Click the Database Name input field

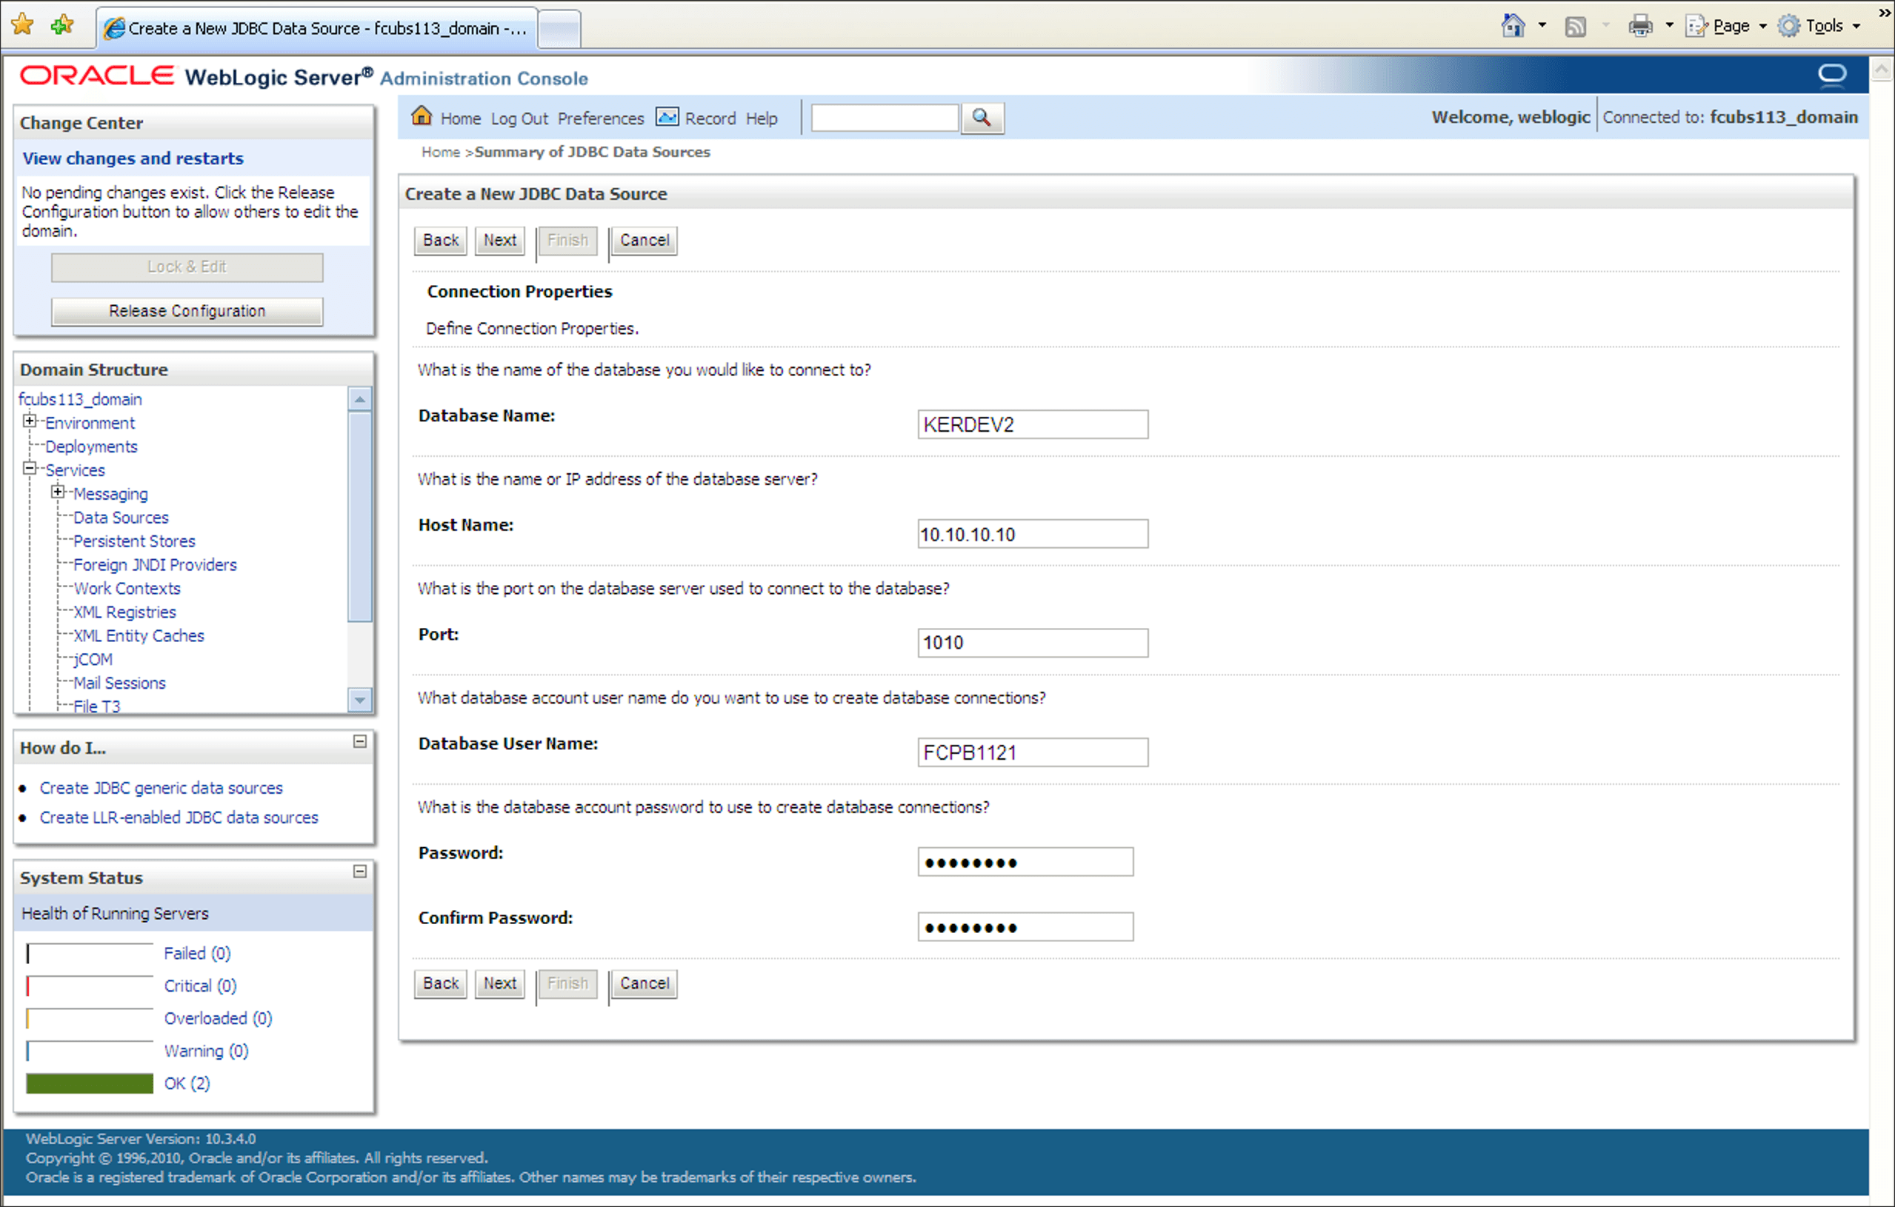(x=1032, y=424)
